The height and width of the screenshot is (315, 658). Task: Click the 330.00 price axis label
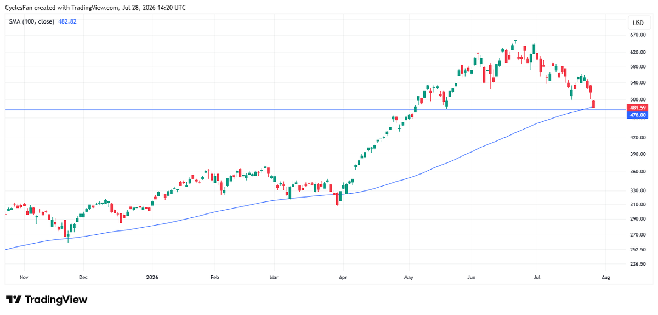tap(638, 191)
